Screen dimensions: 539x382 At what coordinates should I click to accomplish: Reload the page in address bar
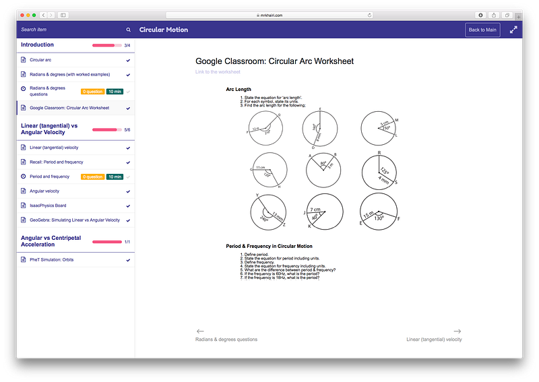[x=369, y=15]
